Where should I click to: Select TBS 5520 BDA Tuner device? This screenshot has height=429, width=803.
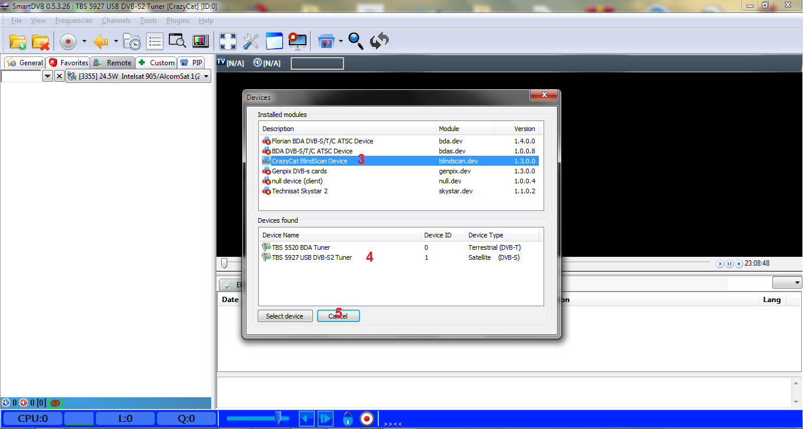(401, 247)
